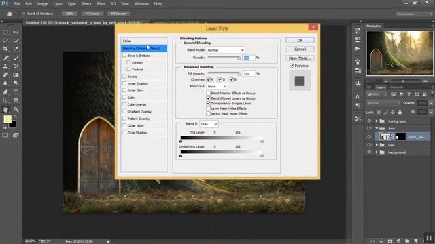
Task: Select the Dodge tool
Action: (x=16, y=83)
